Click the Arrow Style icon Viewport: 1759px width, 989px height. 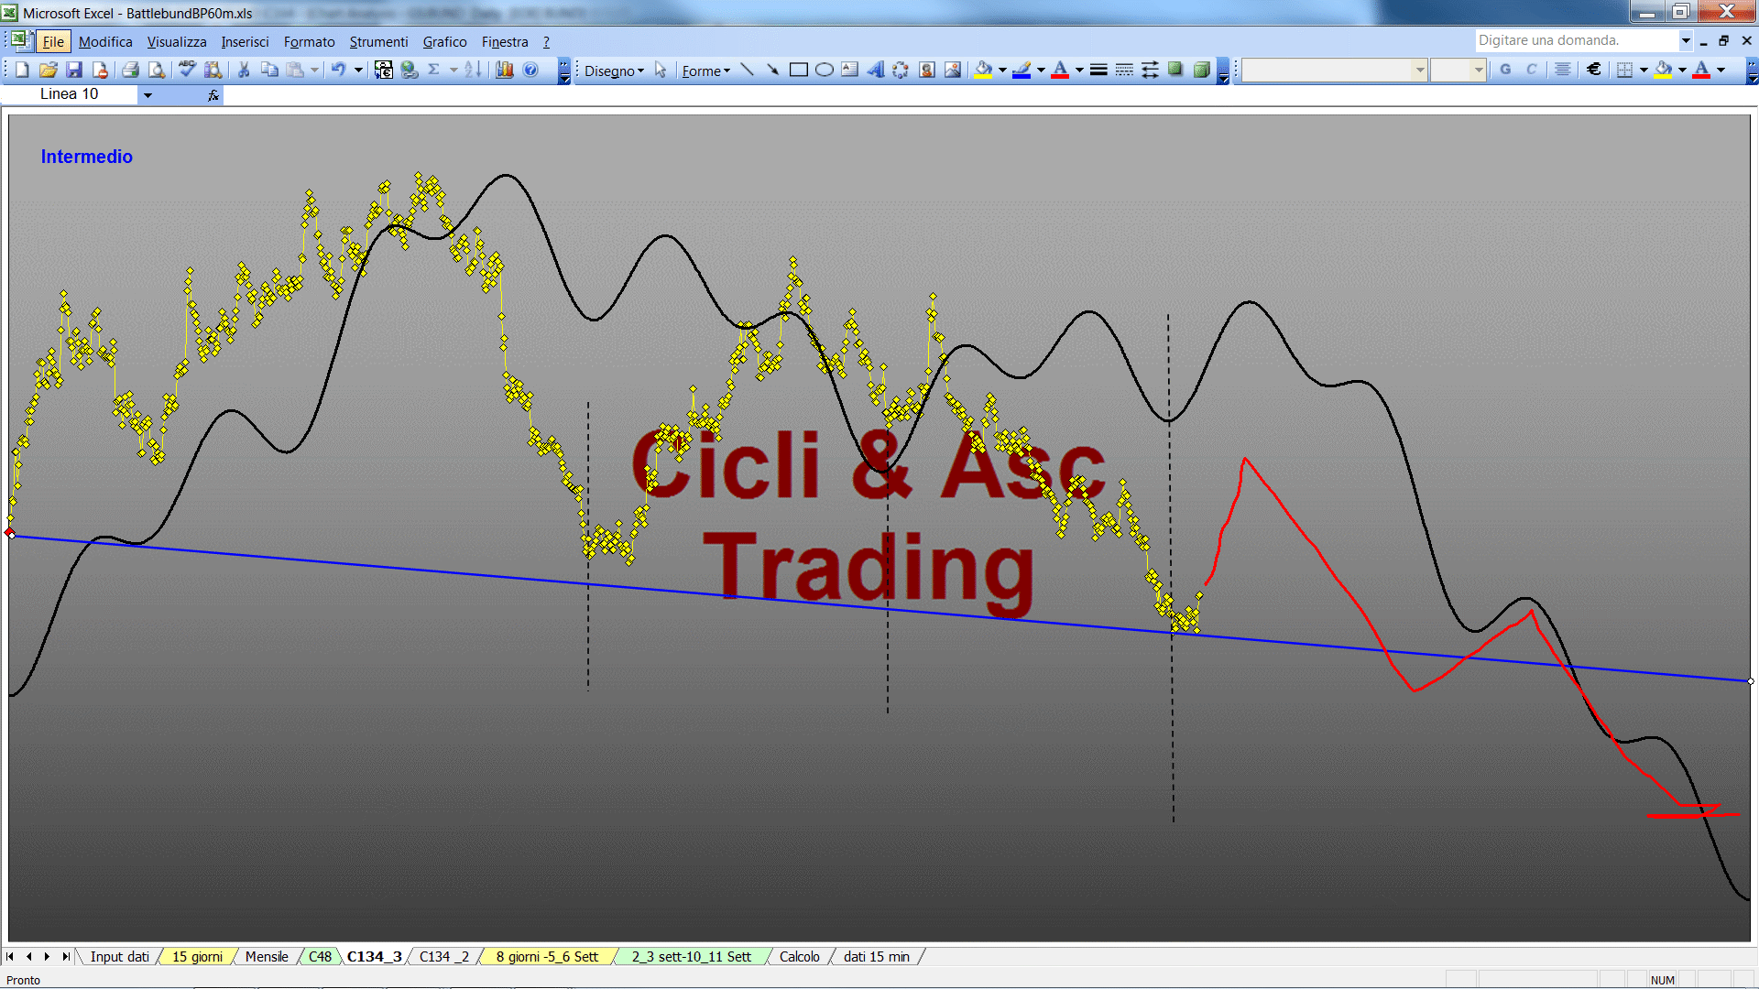tap(1150, 70)
